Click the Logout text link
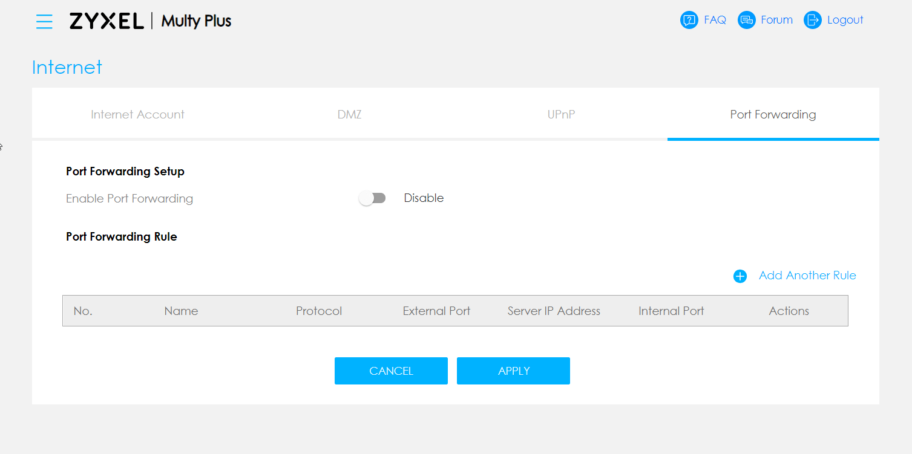 [845, 20]
